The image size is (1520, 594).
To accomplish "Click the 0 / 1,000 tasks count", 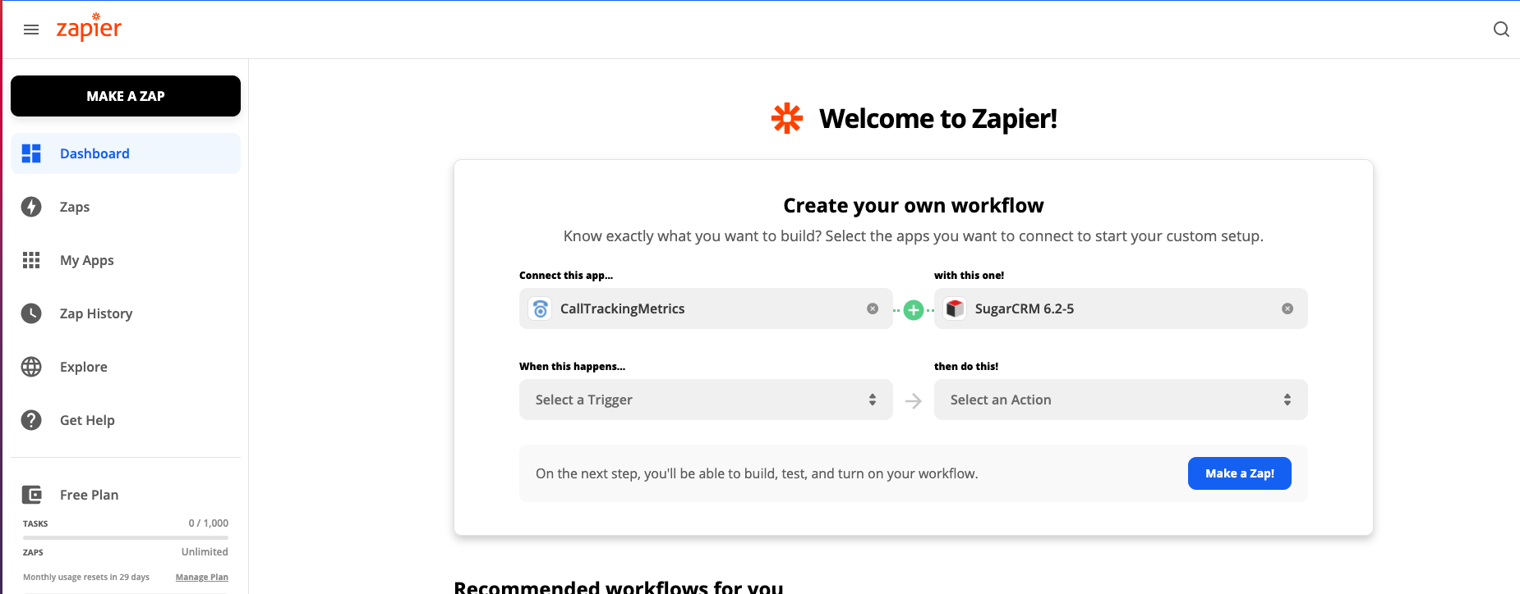I will click(209, 523).
